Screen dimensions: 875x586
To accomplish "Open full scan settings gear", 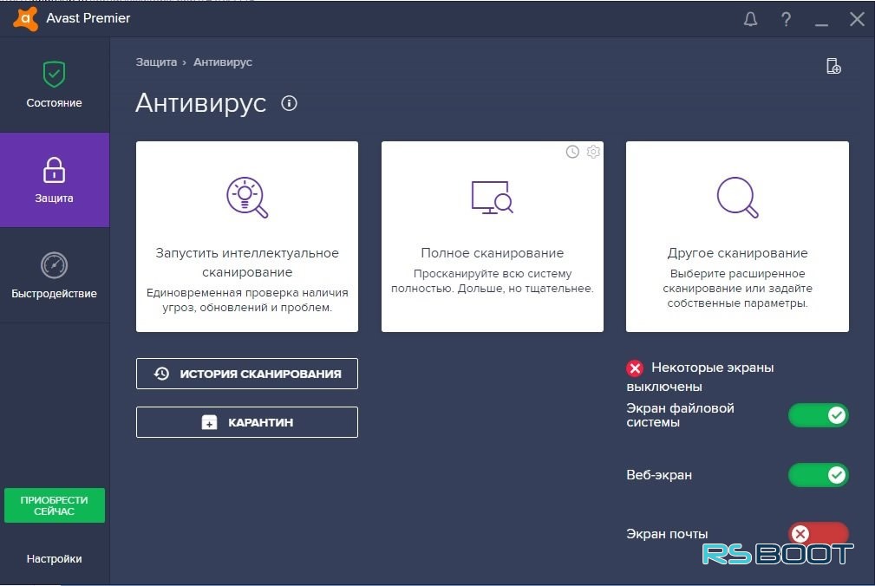I will [x=593, y=152].
